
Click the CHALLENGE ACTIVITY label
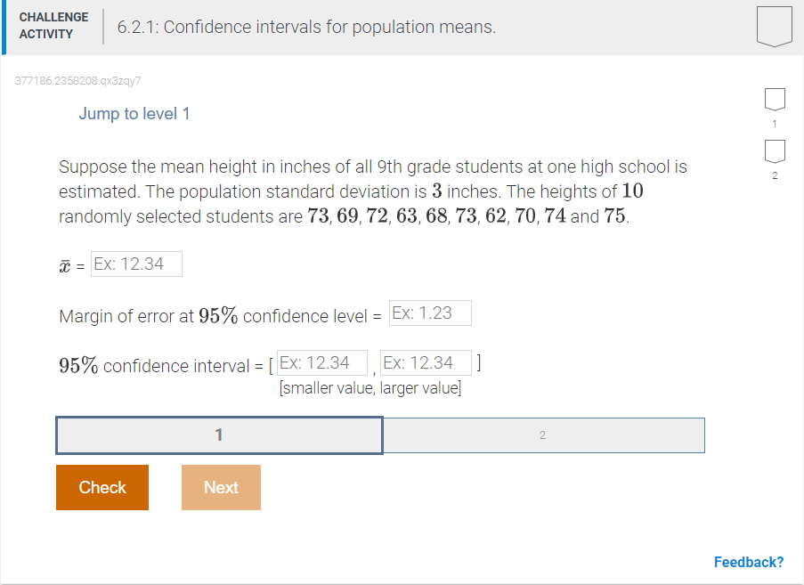point(53,24)
